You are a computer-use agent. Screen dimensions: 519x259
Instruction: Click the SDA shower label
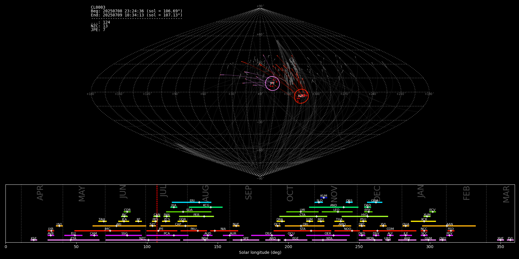pos(189,210)
